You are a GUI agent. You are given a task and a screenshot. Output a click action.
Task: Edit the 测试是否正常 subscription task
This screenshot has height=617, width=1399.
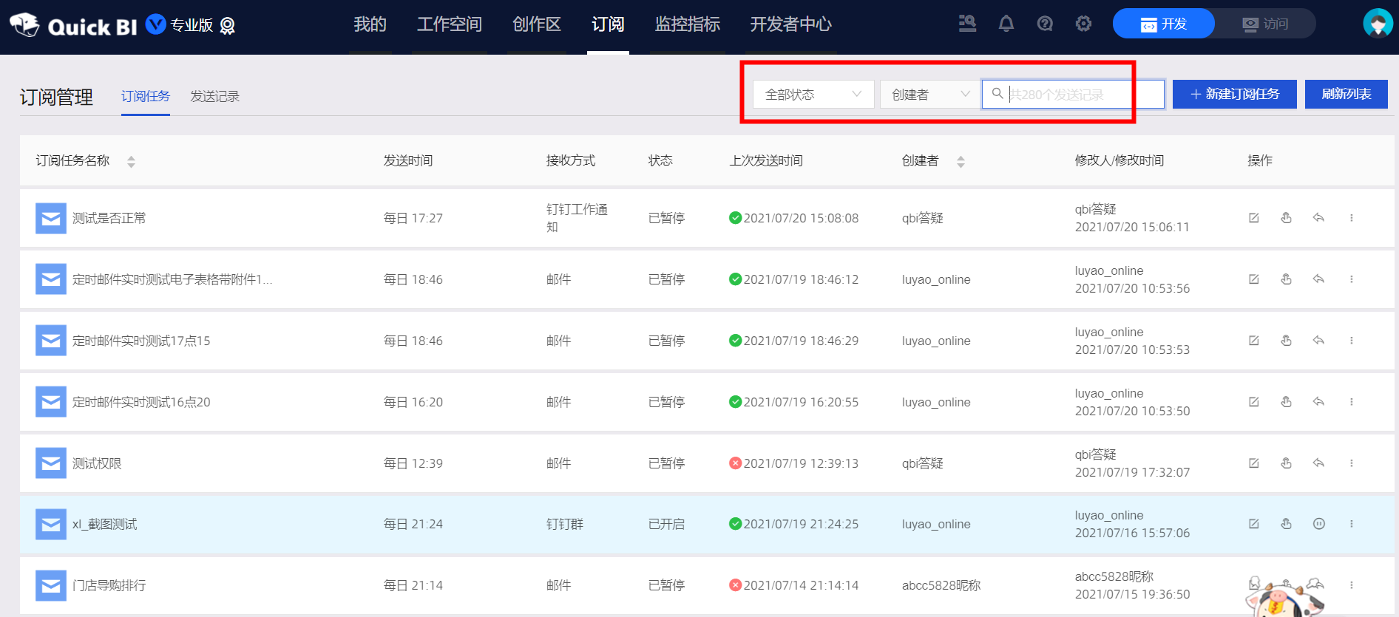coord(1253,218)
